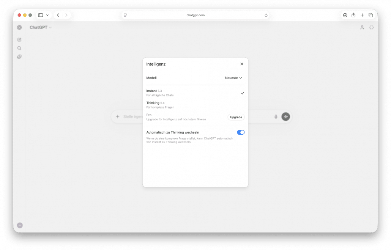Viewport: 391px width, 250px height.
Task: Open search chats magnifier icon
Action: (19, 48)
